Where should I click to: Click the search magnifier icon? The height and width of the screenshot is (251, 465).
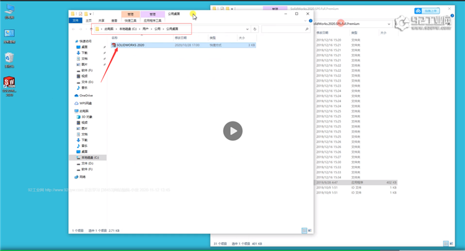coord(307,29)
